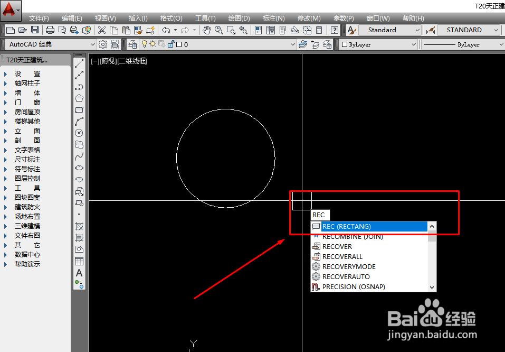Toggle layer 0 freeze sun icon

[153, 44]
